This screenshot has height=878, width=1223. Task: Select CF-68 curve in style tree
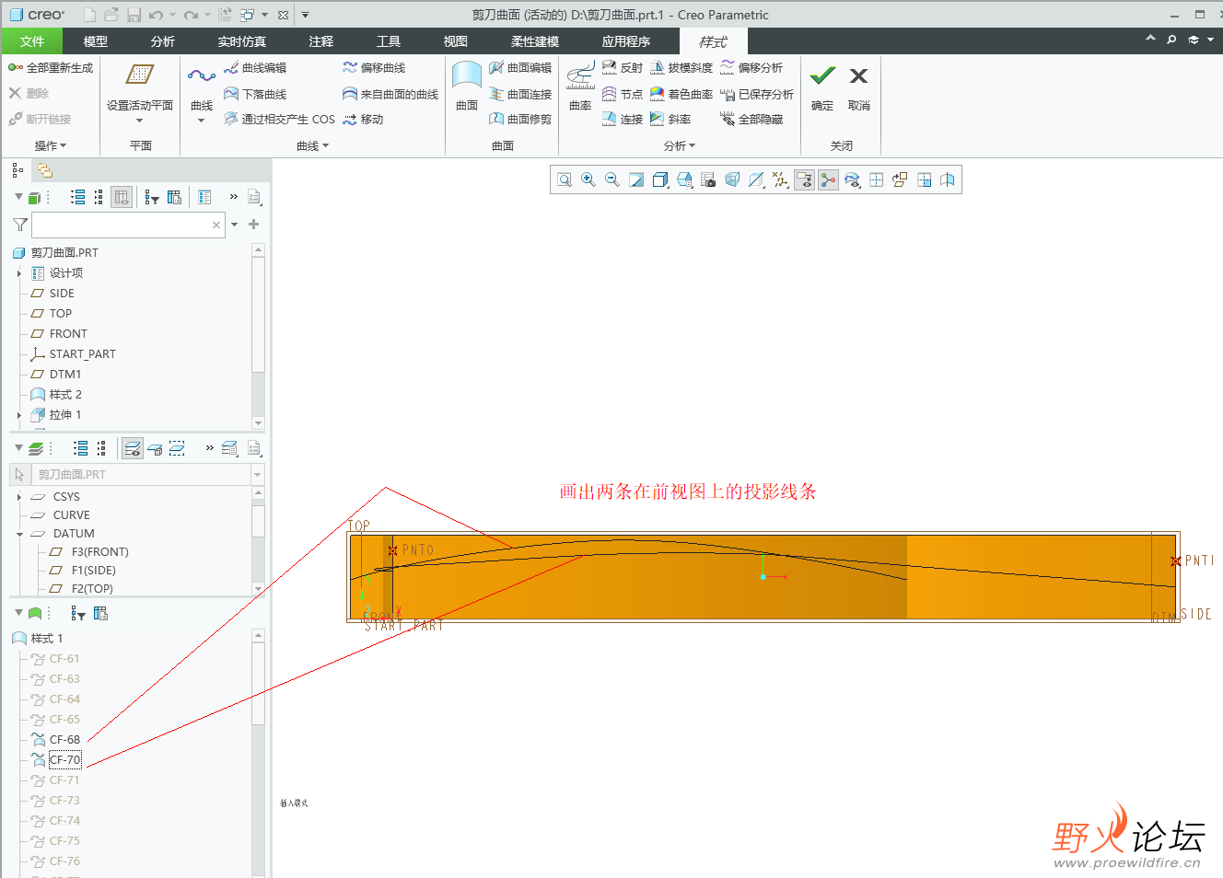[x=64, y=740]
